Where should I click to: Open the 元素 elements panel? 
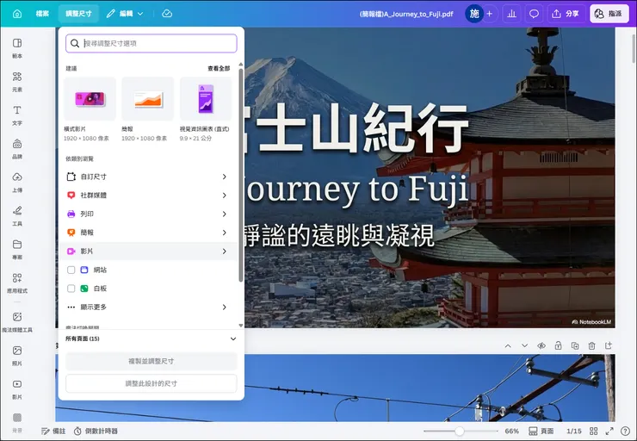[17, 82]
